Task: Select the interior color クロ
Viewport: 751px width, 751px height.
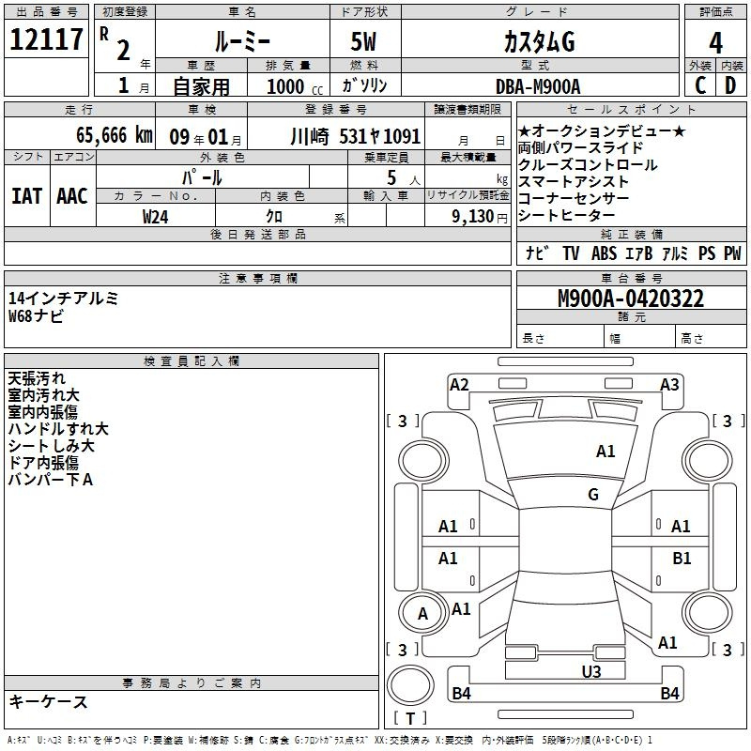Action: [274, 217]
